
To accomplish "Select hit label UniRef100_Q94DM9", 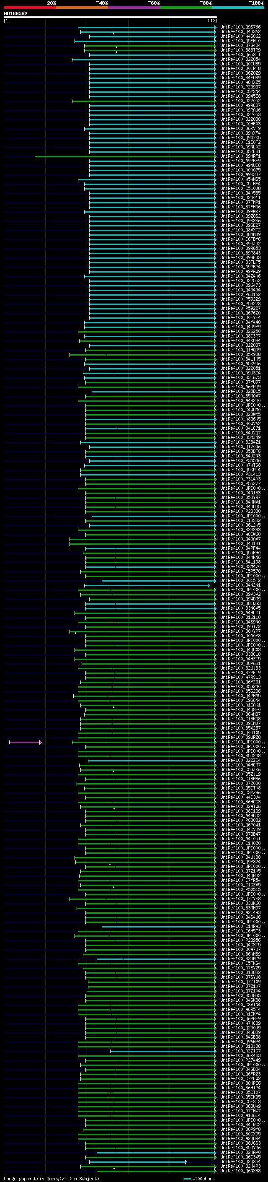I will [x=240, y=599].
